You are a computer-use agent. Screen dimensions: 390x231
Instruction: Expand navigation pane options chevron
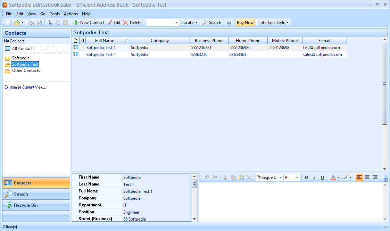[65, 216]
